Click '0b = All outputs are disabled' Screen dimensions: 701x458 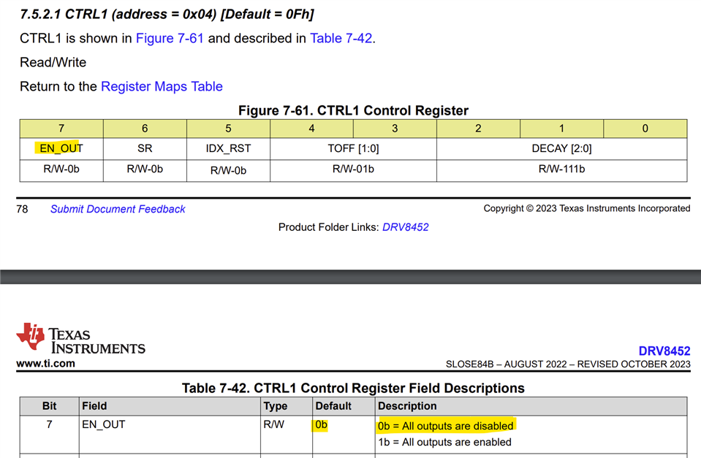pyautogui.click(x=446, y=426)
